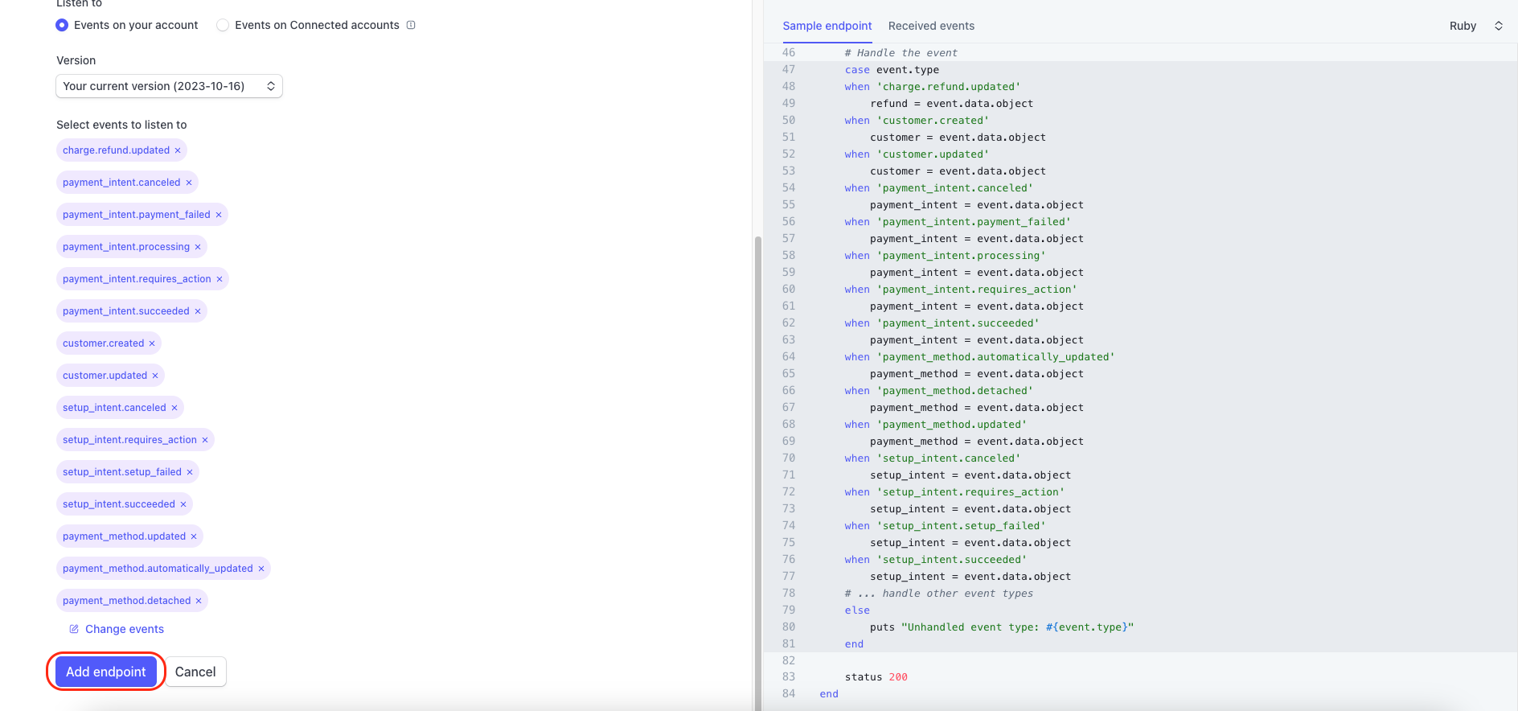Click the code line 'status 200'
The height and width of the screenshot is (711, 1518).
(x=876, y=677)
